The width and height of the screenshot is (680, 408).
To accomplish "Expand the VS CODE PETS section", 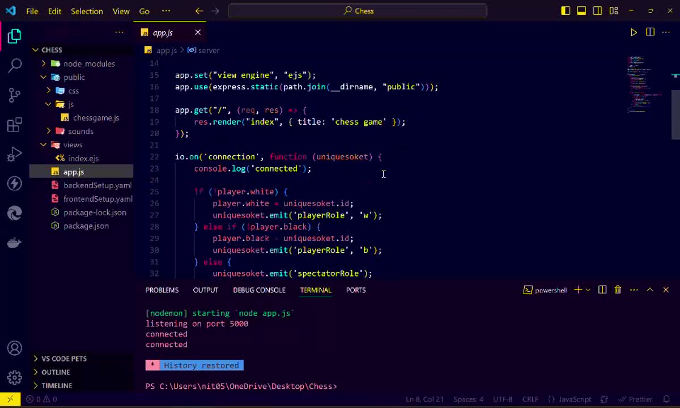I will coord(64,359).
